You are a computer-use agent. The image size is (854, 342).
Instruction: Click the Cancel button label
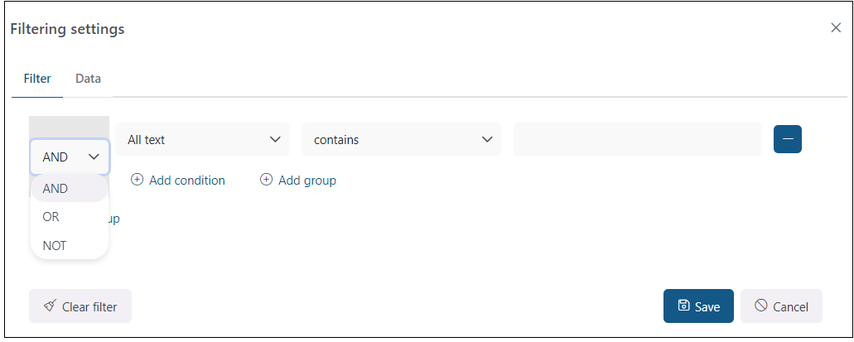click(790, 306)
